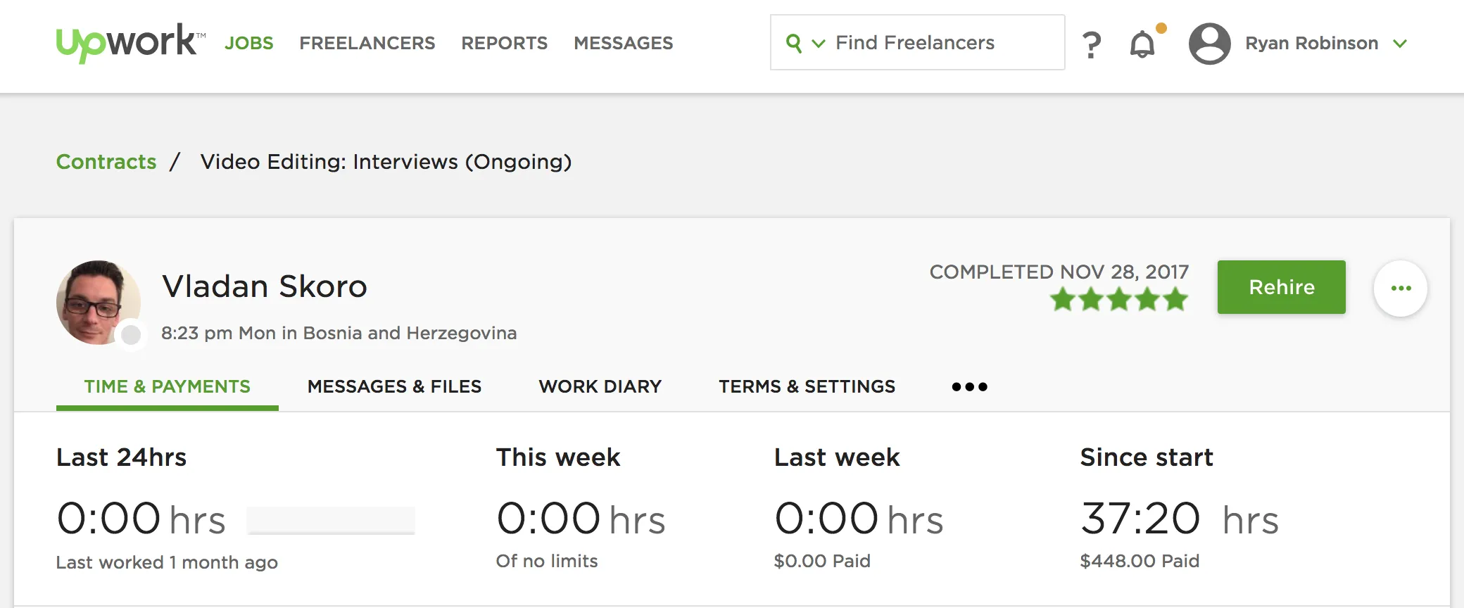Click the fifth rating star
1464x608 pixels.
(x=1173, y=300)
